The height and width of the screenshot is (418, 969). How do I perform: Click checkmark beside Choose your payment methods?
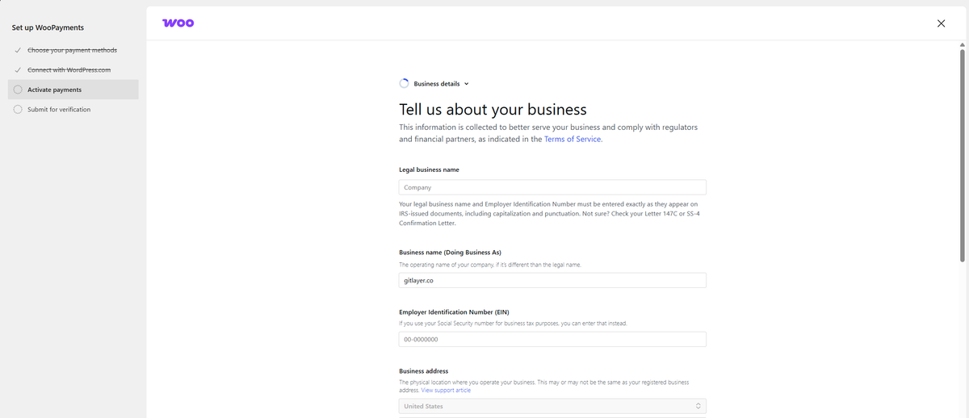(18, 50)
